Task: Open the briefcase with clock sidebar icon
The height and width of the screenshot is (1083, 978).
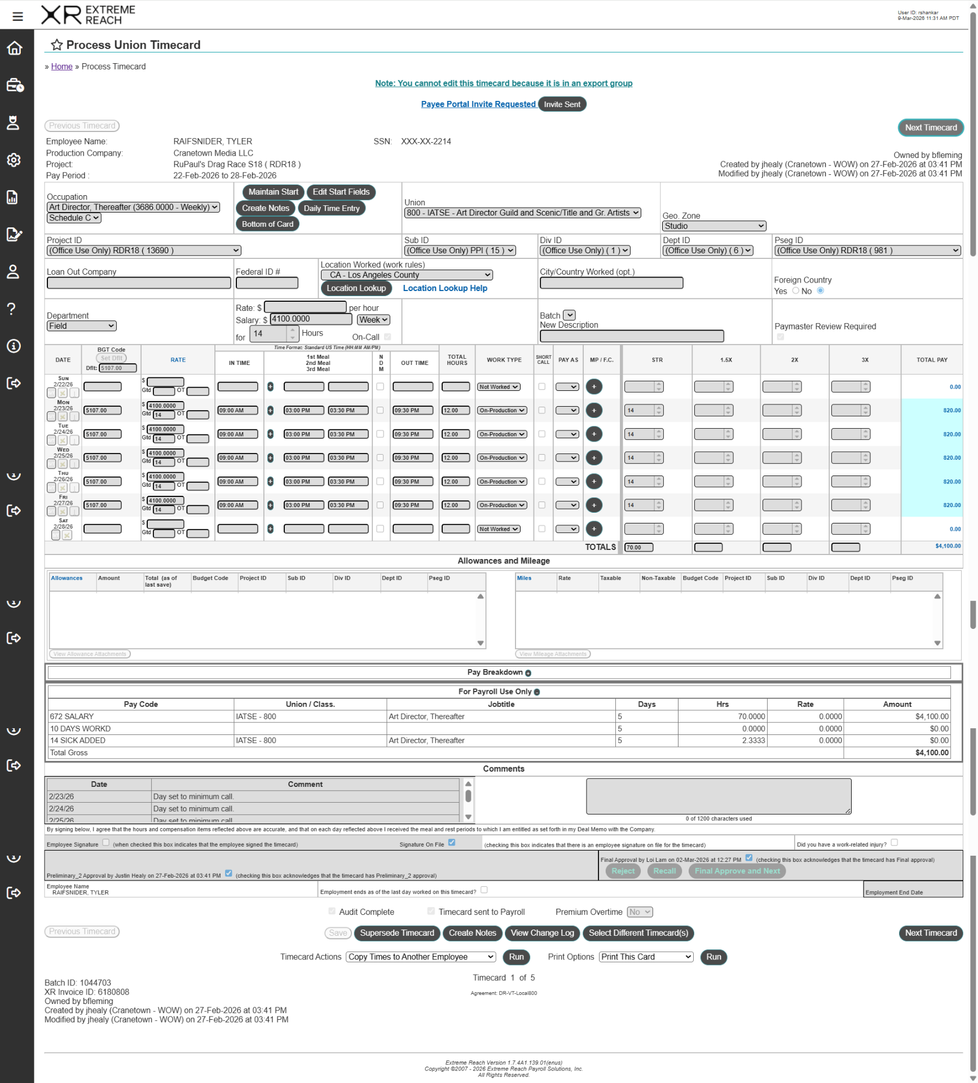Action: [14, 85]
